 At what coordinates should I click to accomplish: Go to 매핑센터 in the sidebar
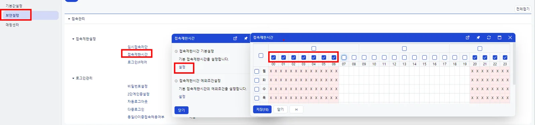click(x=12, y=25)
